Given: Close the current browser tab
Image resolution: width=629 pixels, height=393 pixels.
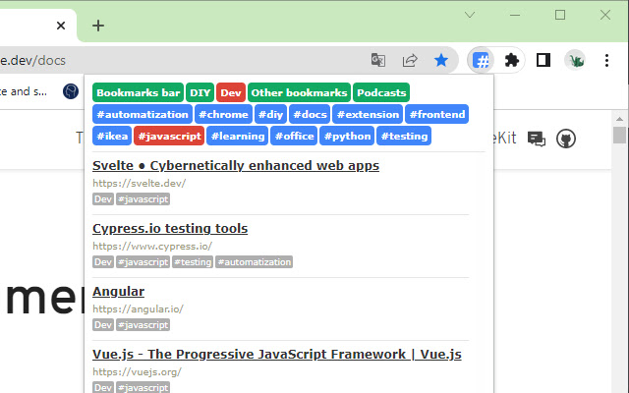Looking at the screenshot, I should click(61, 26).
